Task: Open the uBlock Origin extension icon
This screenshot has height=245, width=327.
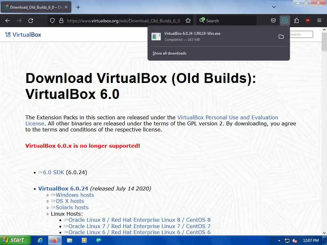Action: tap(308, 20)
